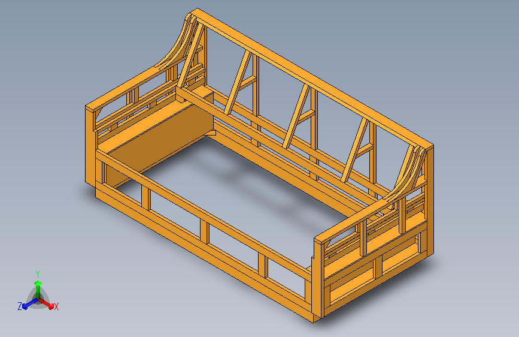Click the red X axis arrow on triad
Viewport: 519px width, 337px height.
[x=46, y=303]
